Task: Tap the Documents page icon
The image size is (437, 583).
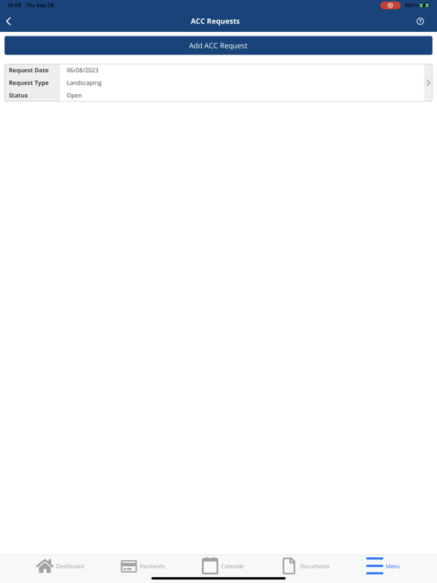Action: (289, 566)
